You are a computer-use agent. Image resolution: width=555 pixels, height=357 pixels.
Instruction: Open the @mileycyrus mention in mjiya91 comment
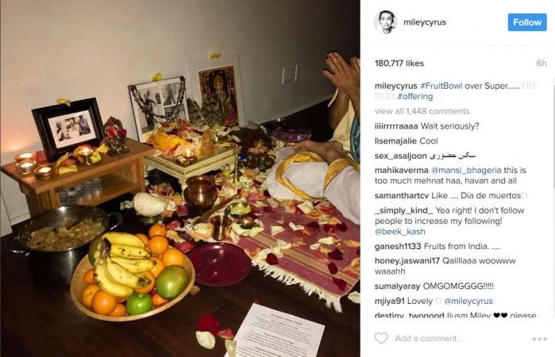(x=468, y=301)
